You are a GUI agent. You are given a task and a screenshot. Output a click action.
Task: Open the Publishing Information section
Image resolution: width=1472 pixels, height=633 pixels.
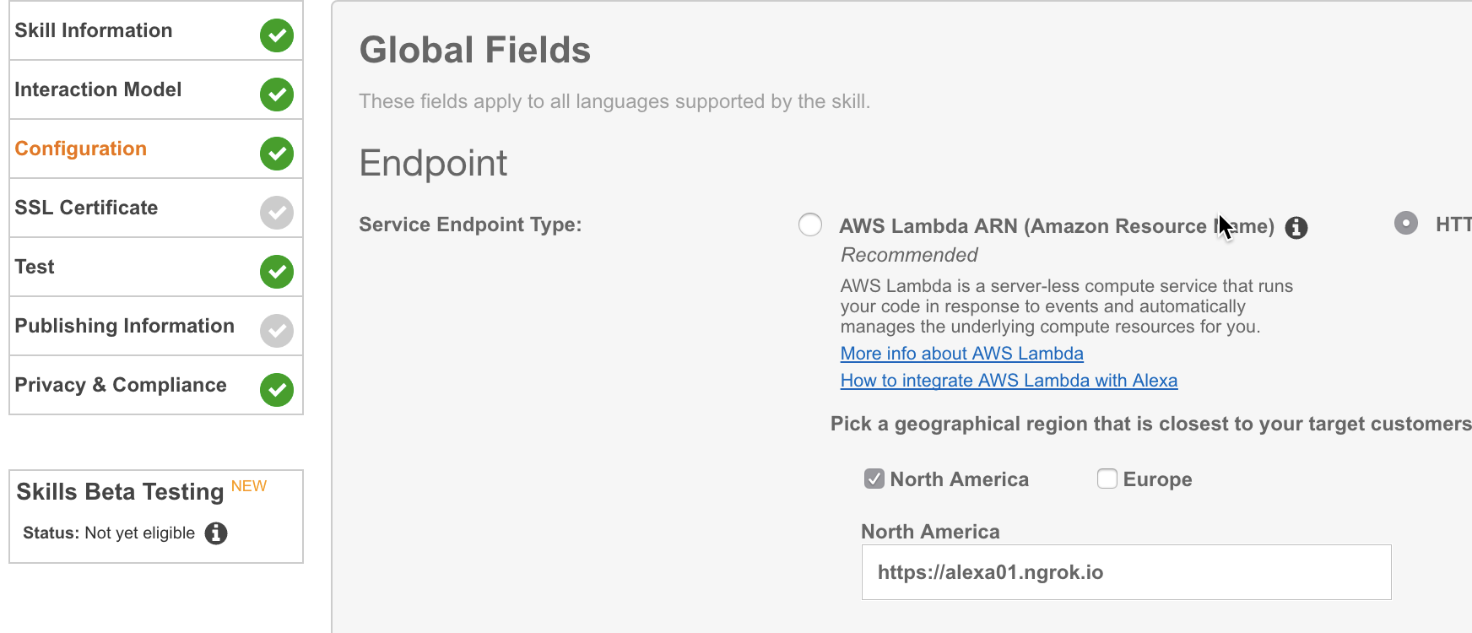click(156, 326)
